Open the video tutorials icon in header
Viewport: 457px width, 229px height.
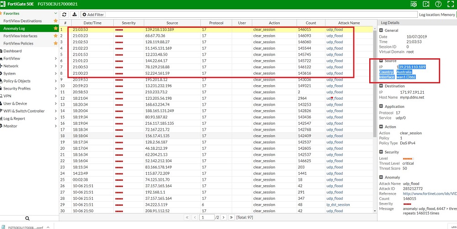(x=426, y=4)
